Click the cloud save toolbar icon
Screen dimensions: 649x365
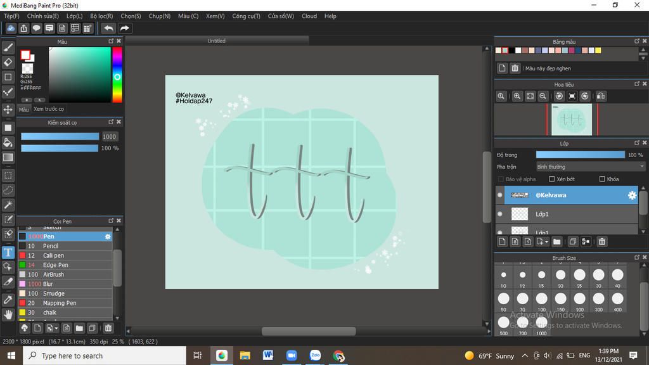[x=11, y=28]
